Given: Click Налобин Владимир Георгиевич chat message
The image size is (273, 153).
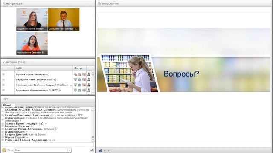Looking at the screenshot, I should coord(44,115).
